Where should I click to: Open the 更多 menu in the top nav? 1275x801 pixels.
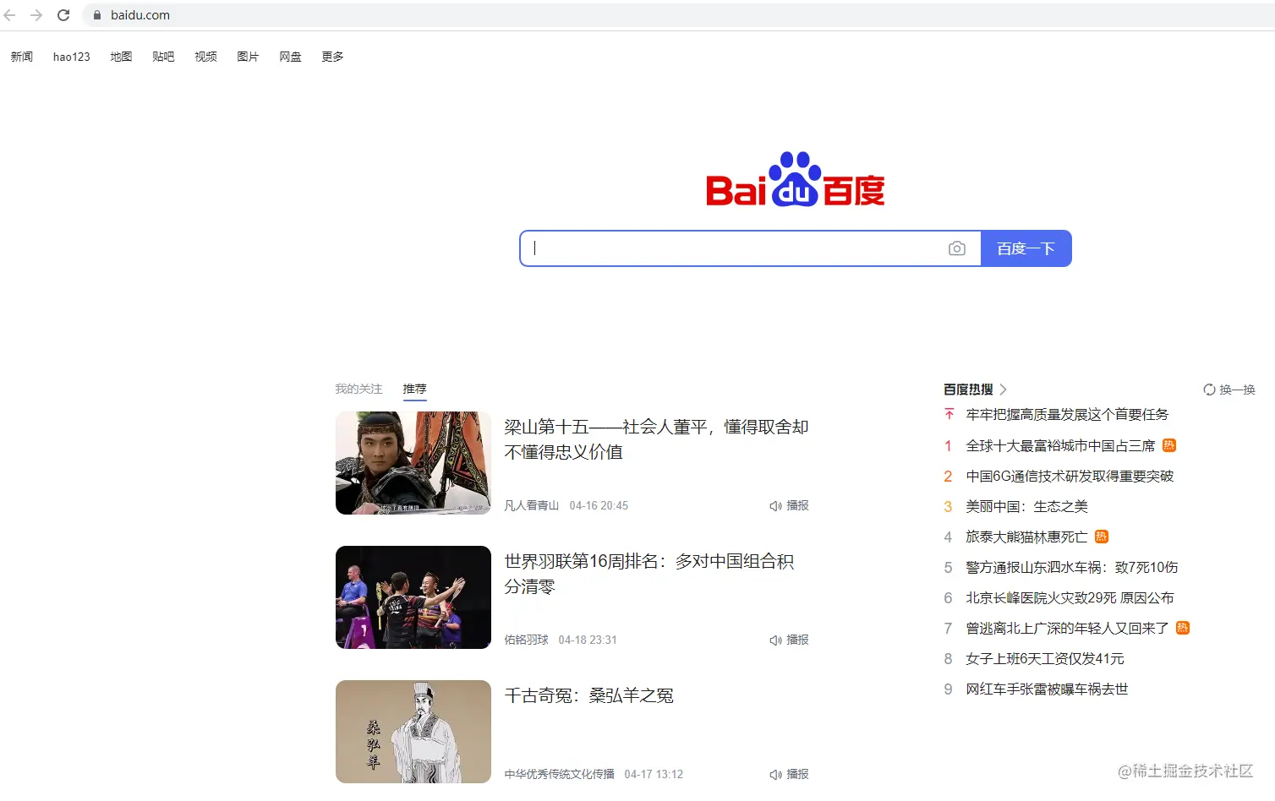point(332,57)
